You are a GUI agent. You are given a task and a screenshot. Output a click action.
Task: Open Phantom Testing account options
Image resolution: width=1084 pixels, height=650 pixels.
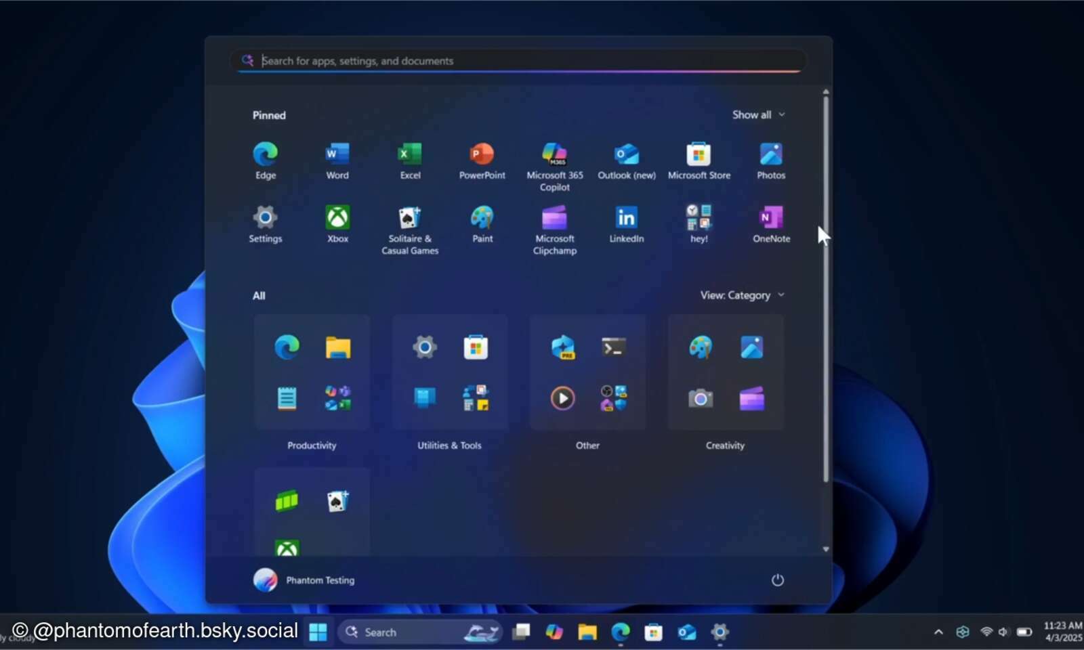tap(305, 580)
